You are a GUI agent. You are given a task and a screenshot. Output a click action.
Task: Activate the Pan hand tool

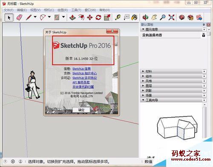(x=154, y=17)
